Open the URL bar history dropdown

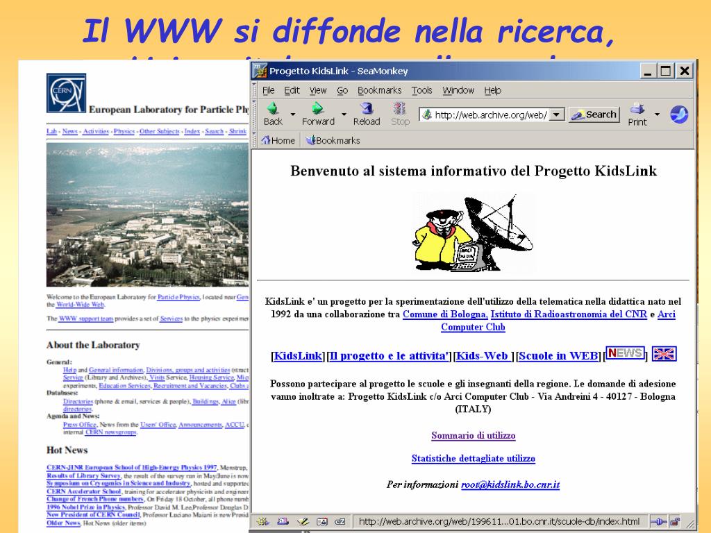(557, 115)
